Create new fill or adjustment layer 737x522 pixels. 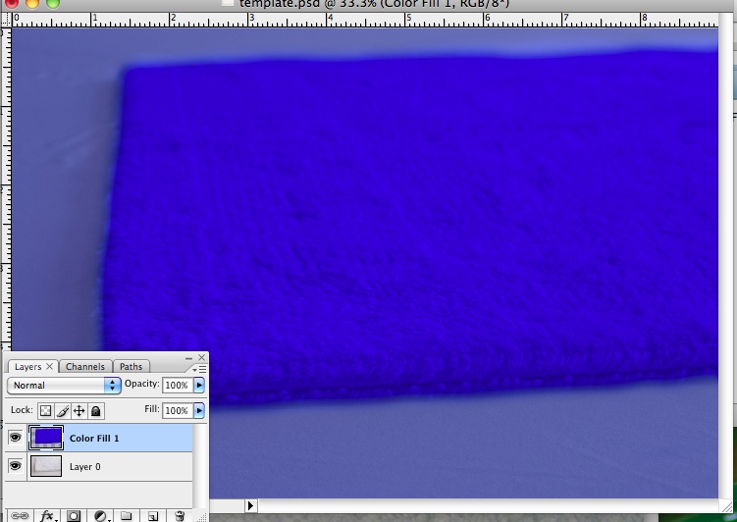(99, 515)
